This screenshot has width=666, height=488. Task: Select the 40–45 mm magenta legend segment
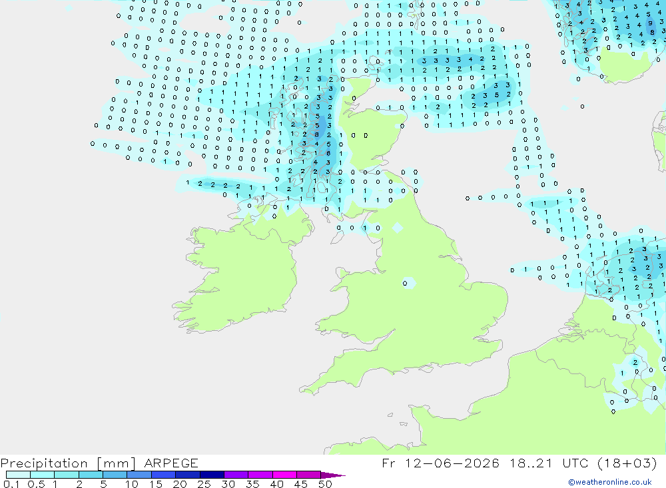[284, 475]
